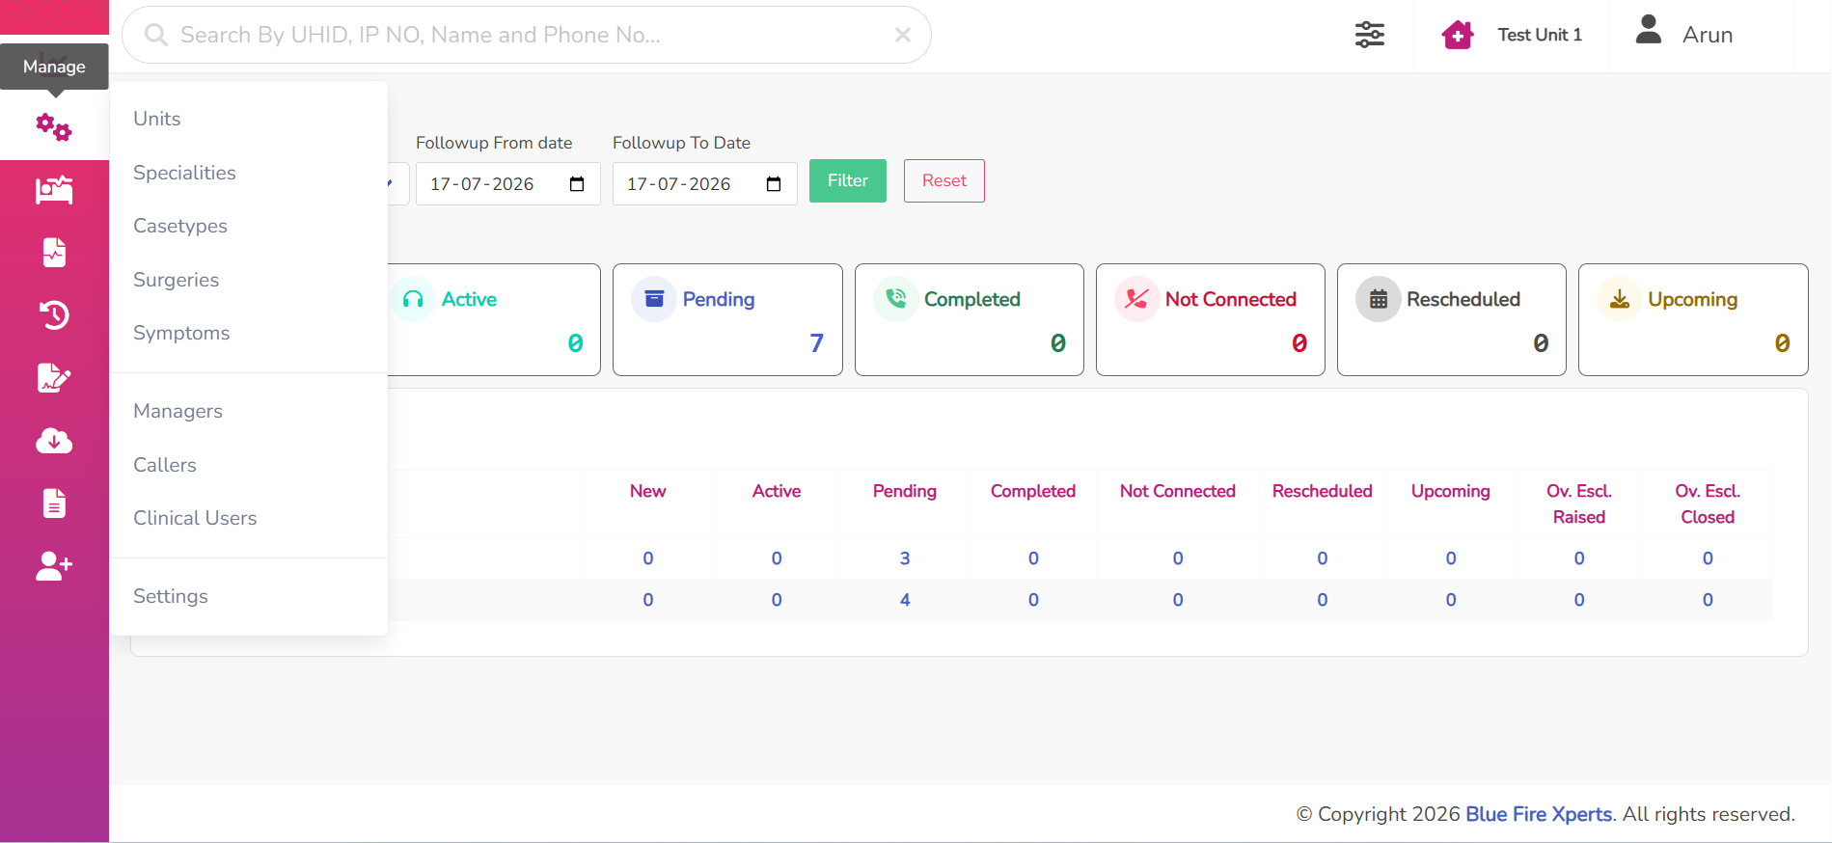This screenshot has width=1832, height=843.
Task: Click the Reset button
Action: point(944,180)
